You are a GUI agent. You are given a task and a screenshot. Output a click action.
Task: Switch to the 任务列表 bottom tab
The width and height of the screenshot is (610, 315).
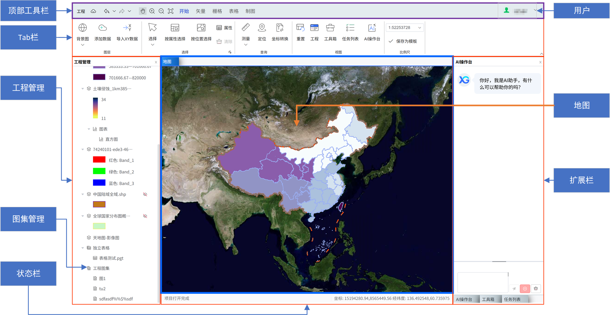512,299
